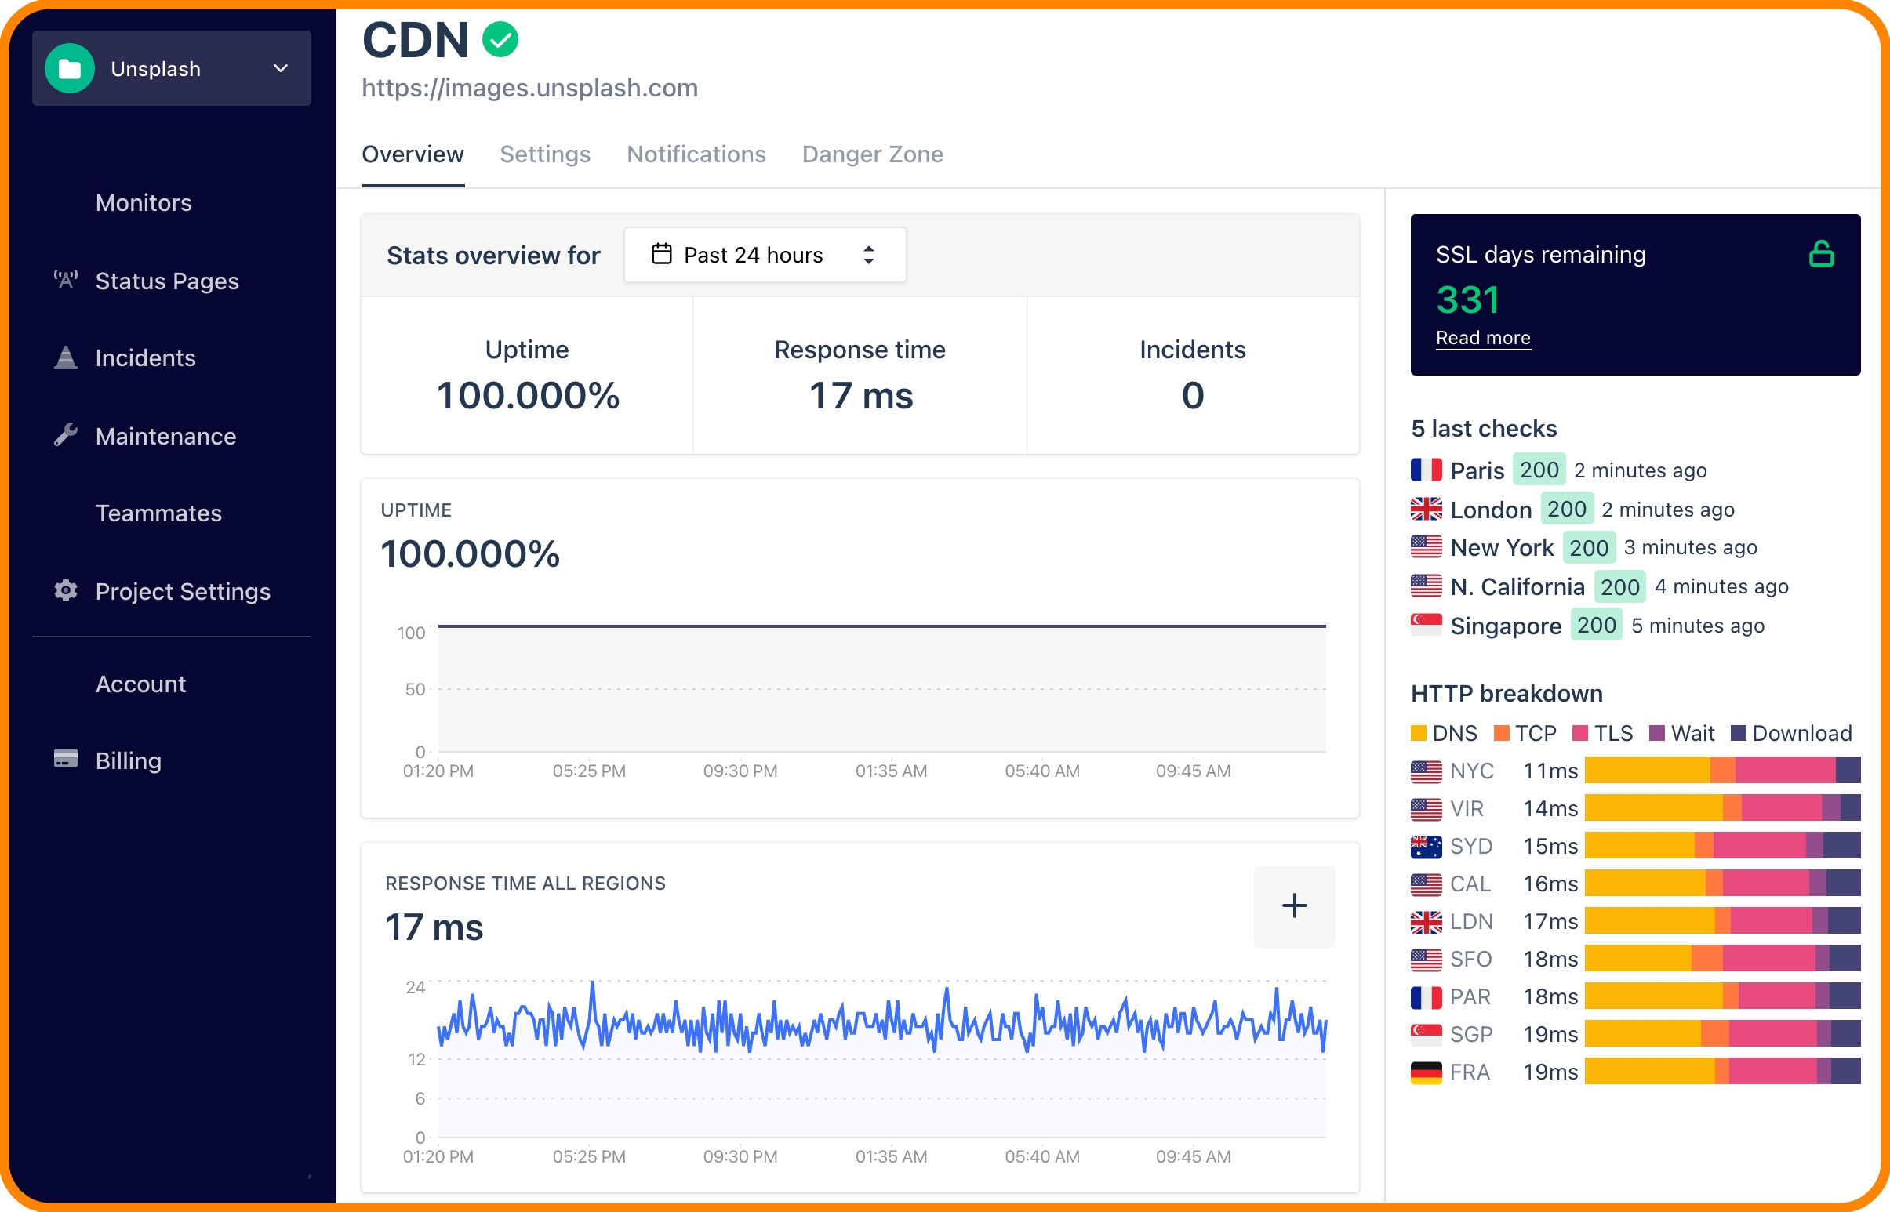
Task: Click the green verified checkmark beside CDN
Action: click(x=500, y=39)
